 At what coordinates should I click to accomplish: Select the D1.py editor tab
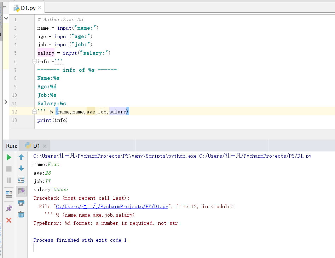point(28,8)
